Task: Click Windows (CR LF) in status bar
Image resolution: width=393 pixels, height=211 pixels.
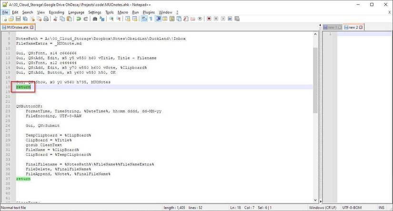Action: [x=322, y=208]
